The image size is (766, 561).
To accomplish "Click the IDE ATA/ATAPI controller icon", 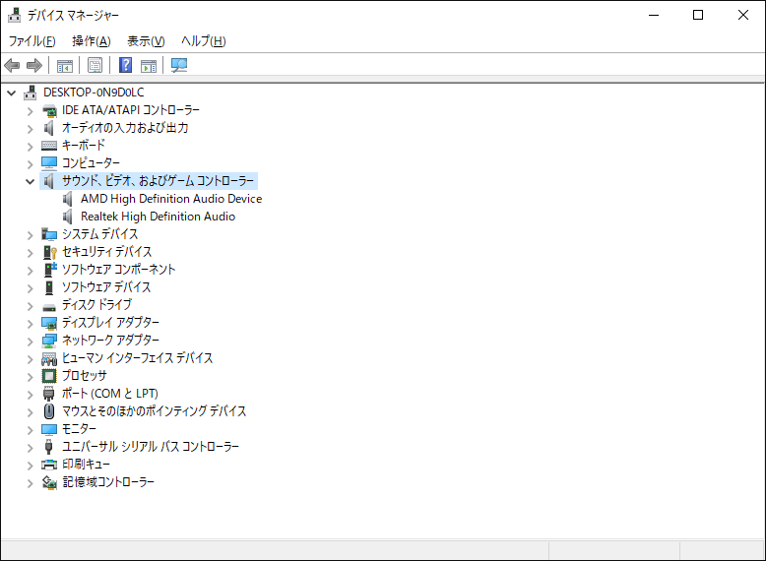I will [x=49, y=111].
